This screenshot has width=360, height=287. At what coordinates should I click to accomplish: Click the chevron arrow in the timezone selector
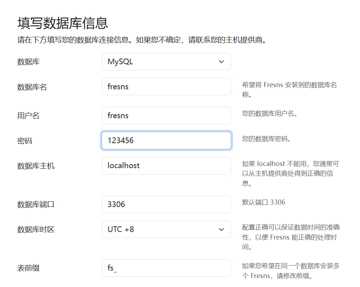[221, 229]
